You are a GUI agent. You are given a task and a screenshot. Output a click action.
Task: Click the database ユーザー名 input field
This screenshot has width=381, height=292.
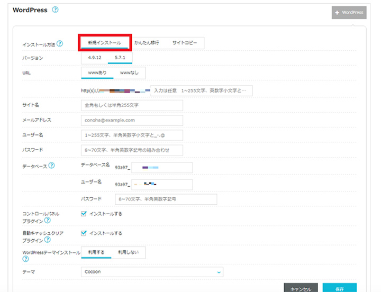coord(162,185)
